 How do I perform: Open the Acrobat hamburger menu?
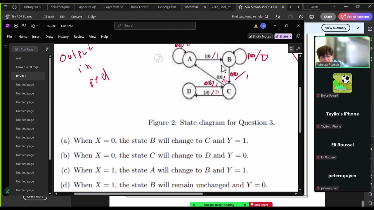[6, 7]
